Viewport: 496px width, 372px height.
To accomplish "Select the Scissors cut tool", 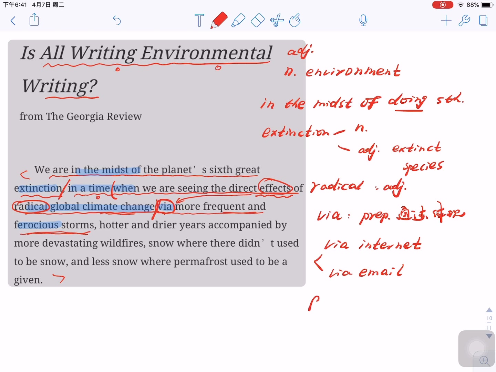I will 277,20.
